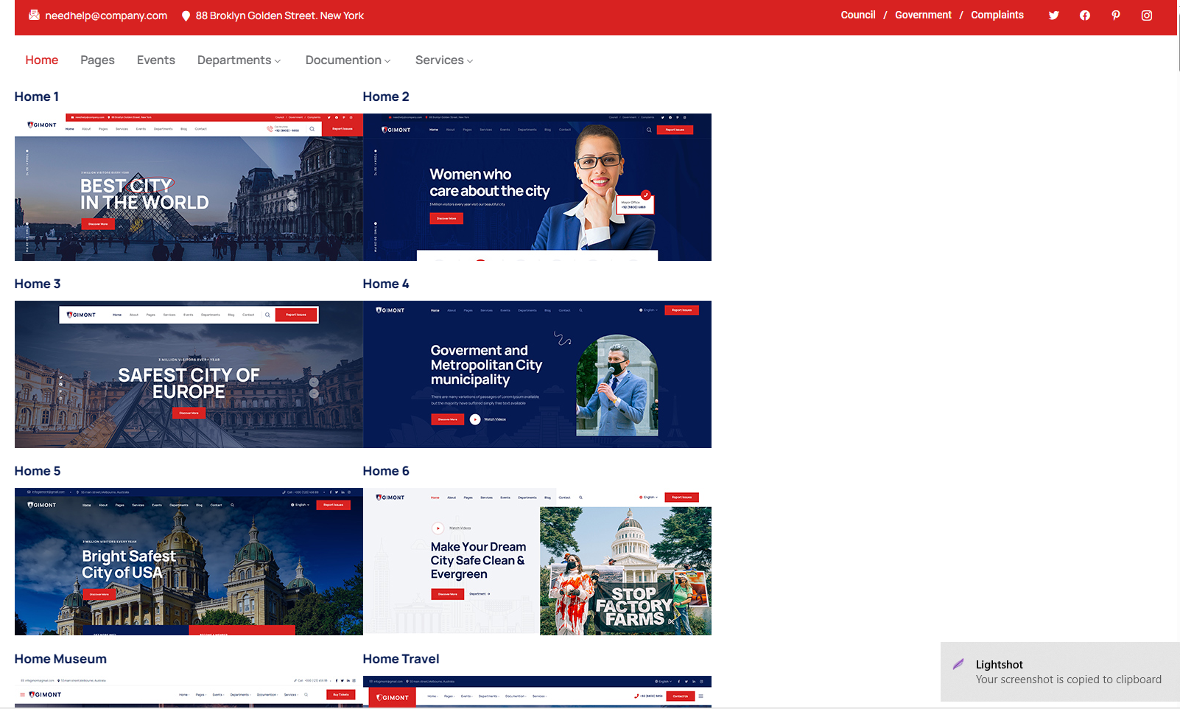Open the Home 3 title link
This screenshot has height=709, width=1180.
pos(38,284)
